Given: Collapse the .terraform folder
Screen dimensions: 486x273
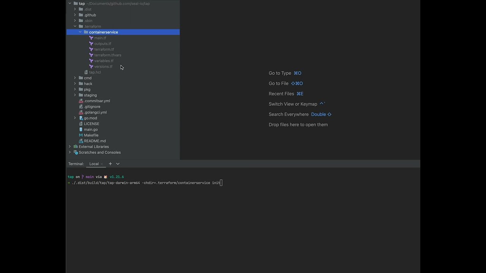Looking at the screenshot, I should pyautogui.click(x=75, y=27).
